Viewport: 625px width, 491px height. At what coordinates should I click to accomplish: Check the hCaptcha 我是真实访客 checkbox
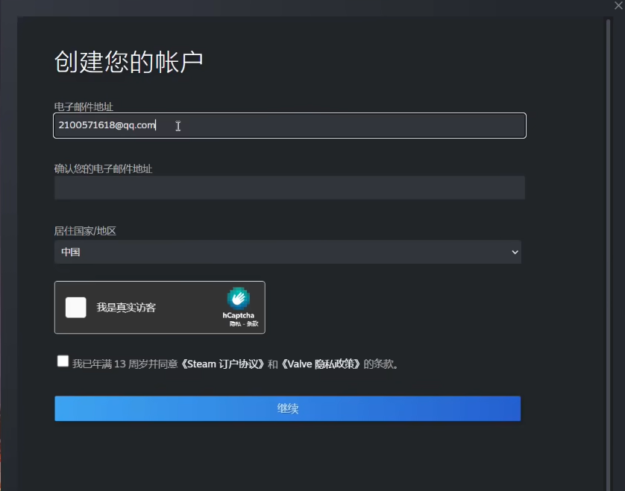(x=76, y=308)
